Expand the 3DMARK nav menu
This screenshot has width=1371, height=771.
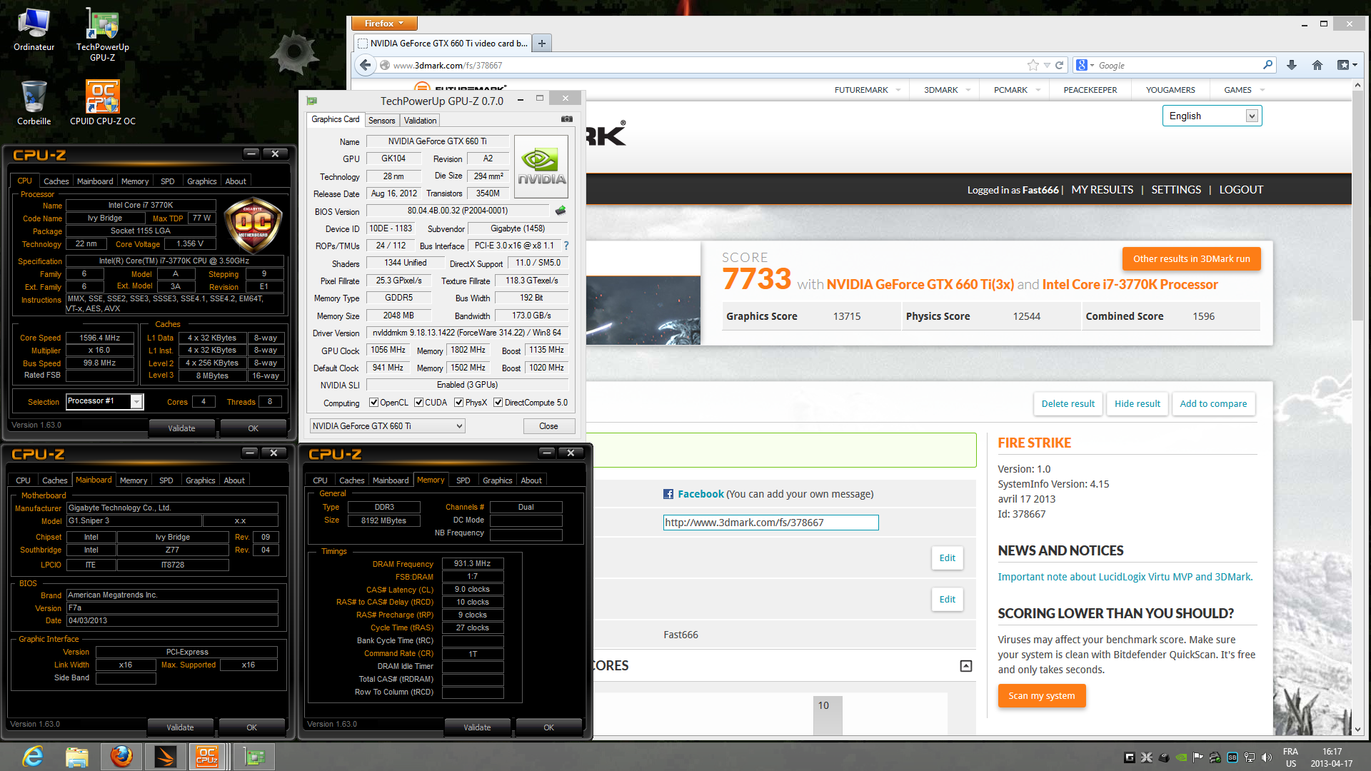(x=947, y=90)
